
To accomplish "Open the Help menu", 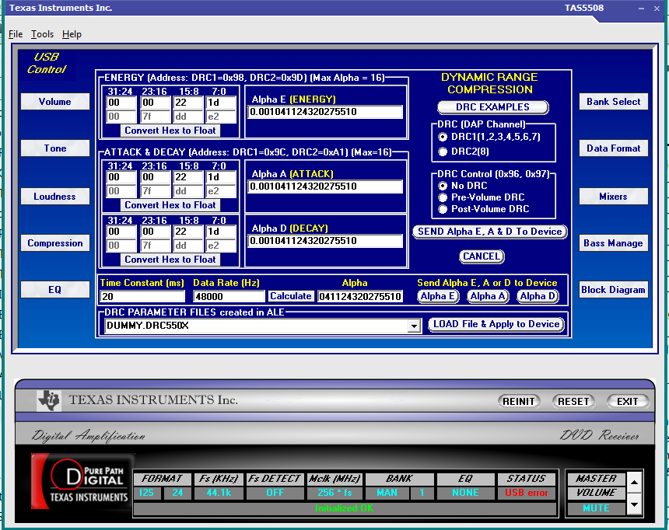I will [72, 34].
